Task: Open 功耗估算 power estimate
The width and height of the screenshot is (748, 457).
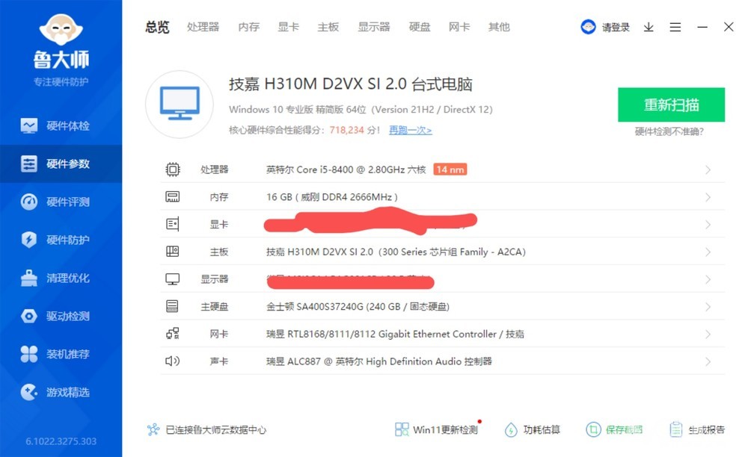Action: 533,429
